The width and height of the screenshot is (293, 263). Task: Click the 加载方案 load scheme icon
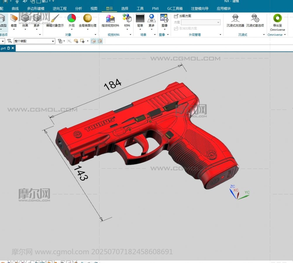[176, 16]
